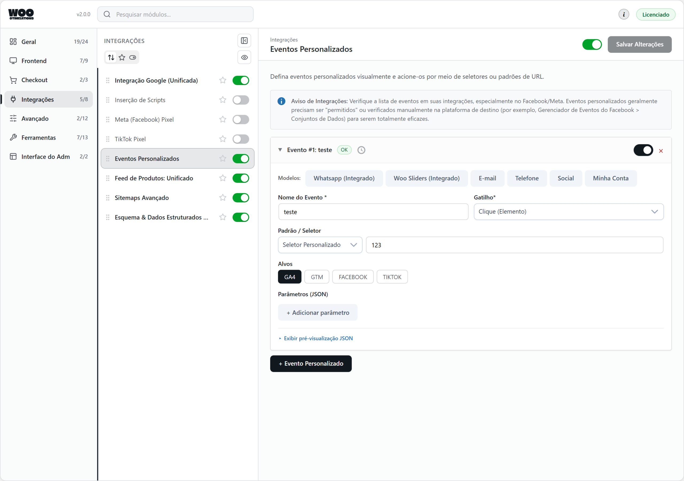The width and height of the screenshot is (684, 481).
Task: Enable the Inserção de Scripts toggle
Action: click(240, 100)
